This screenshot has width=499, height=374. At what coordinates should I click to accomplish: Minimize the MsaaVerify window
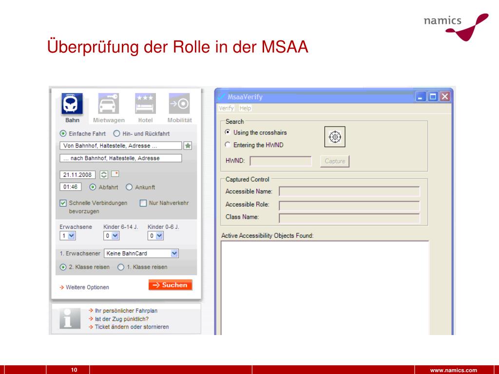421,96
